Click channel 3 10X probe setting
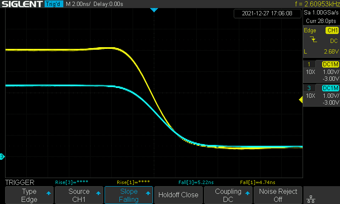This screenshot has width=340, height=204. coord(311,96)
